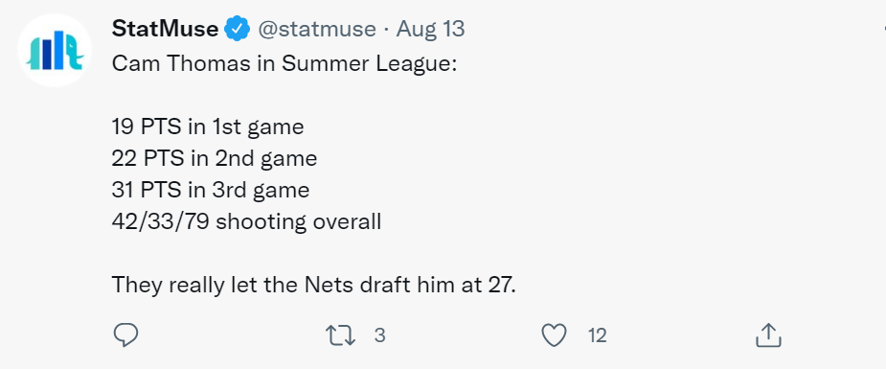Click the 'Cam Thomas in Summer League:' line

pos(284,63)
